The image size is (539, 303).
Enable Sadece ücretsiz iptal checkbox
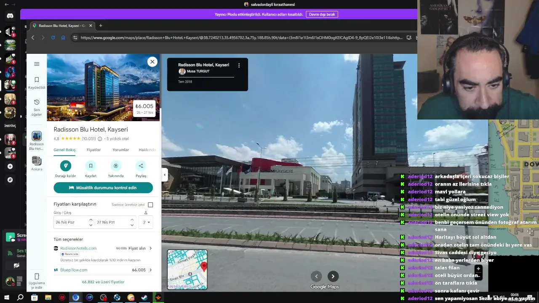(x=150, y=205)
